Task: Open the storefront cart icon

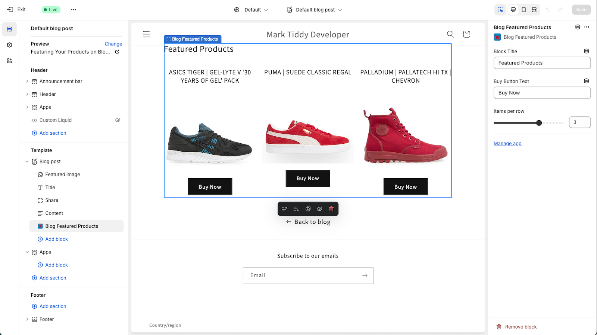Action: click(466, 34)
